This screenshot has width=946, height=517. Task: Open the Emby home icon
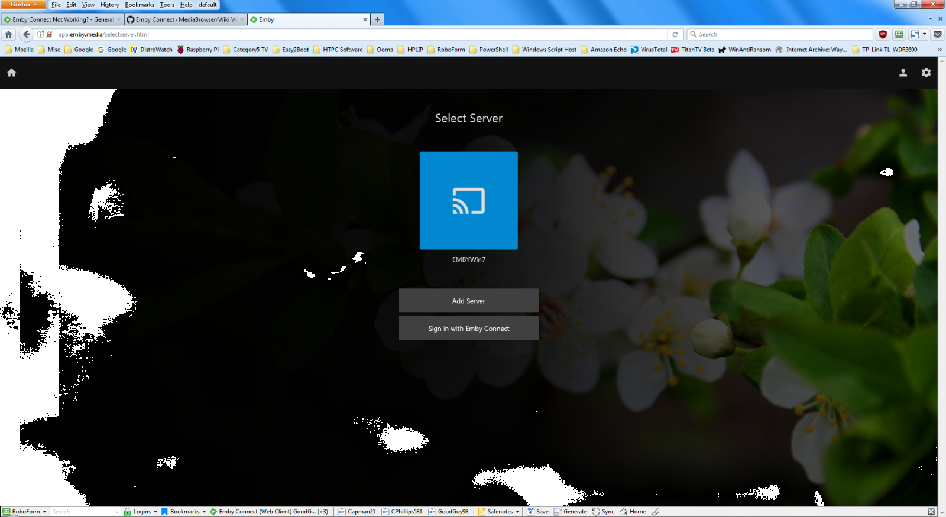pos(11,73)
